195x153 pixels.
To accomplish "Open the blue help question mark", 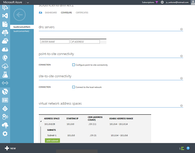I will point(188,148).
